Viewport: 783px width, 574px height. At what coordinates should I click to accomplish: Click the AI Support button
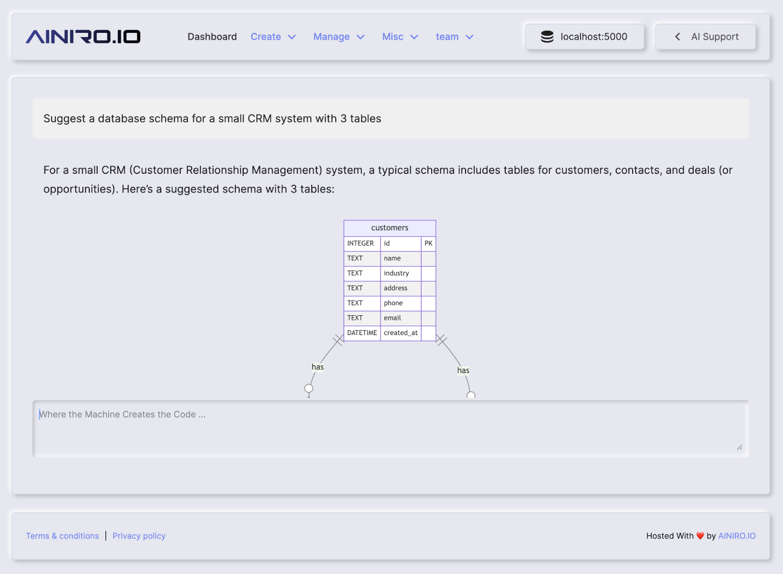click(705, 37)
